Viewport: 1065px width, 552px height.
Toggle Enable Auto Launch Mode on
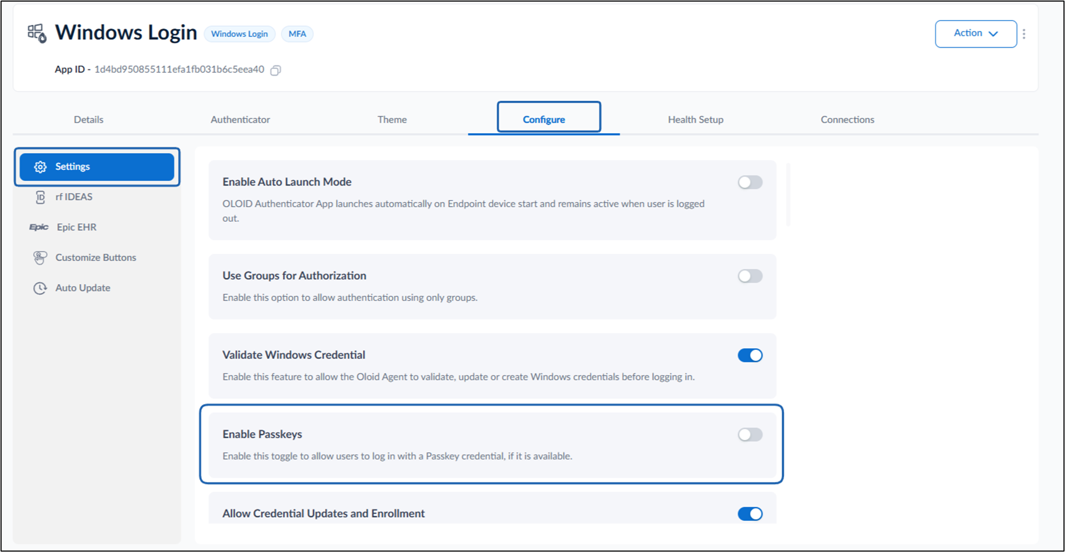(x=750, y=182)
